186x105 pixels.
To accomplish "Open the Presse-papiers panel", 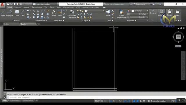I will [x=169, y=13].
